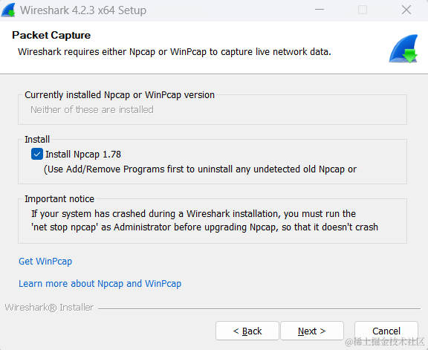
Task: Click the 'Currently installed Npcap or WinPcap version' label
Action: tap(120, 94)
